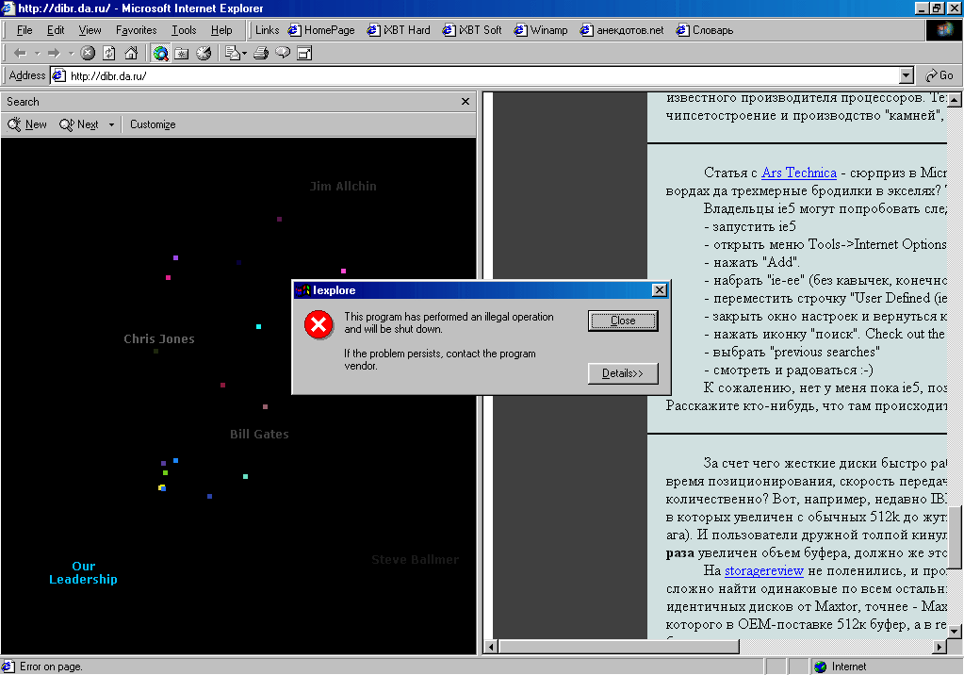Show Details in the error dialog
Viewport: 964px width, 675px height.
pyautogui.click(x=623, y=373)
